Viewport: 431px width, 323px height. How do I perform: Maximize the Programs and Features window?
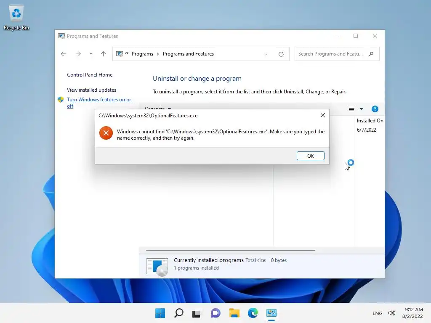355,36
